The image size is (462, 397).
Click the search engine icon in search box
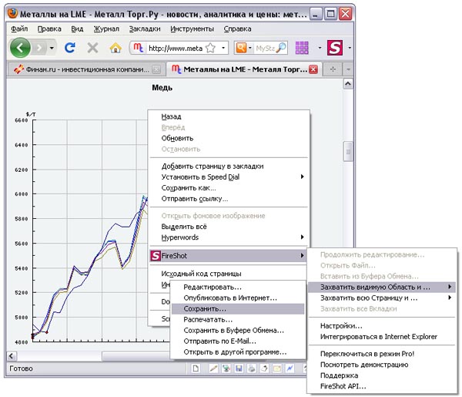pyautogui.click(x=241, y=48)
